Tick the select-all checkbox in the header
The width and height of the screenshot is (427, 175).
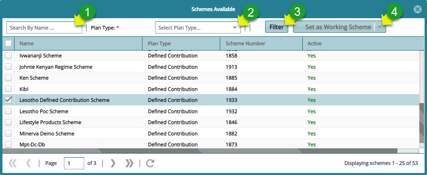coord(8,44)
